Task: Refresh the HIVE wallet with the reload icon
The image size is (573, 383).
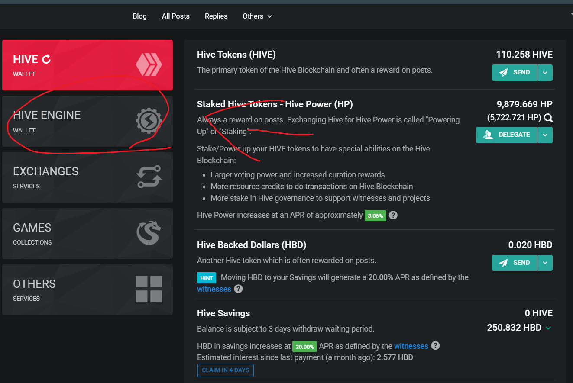Action: click(x=46, y=59)
